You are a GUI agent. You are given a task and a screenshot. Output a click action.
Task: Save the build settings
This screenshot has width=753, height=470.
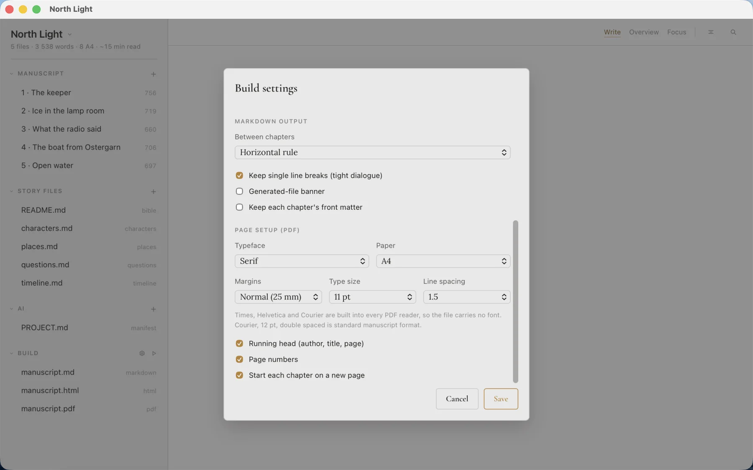(x=501, y=399)
